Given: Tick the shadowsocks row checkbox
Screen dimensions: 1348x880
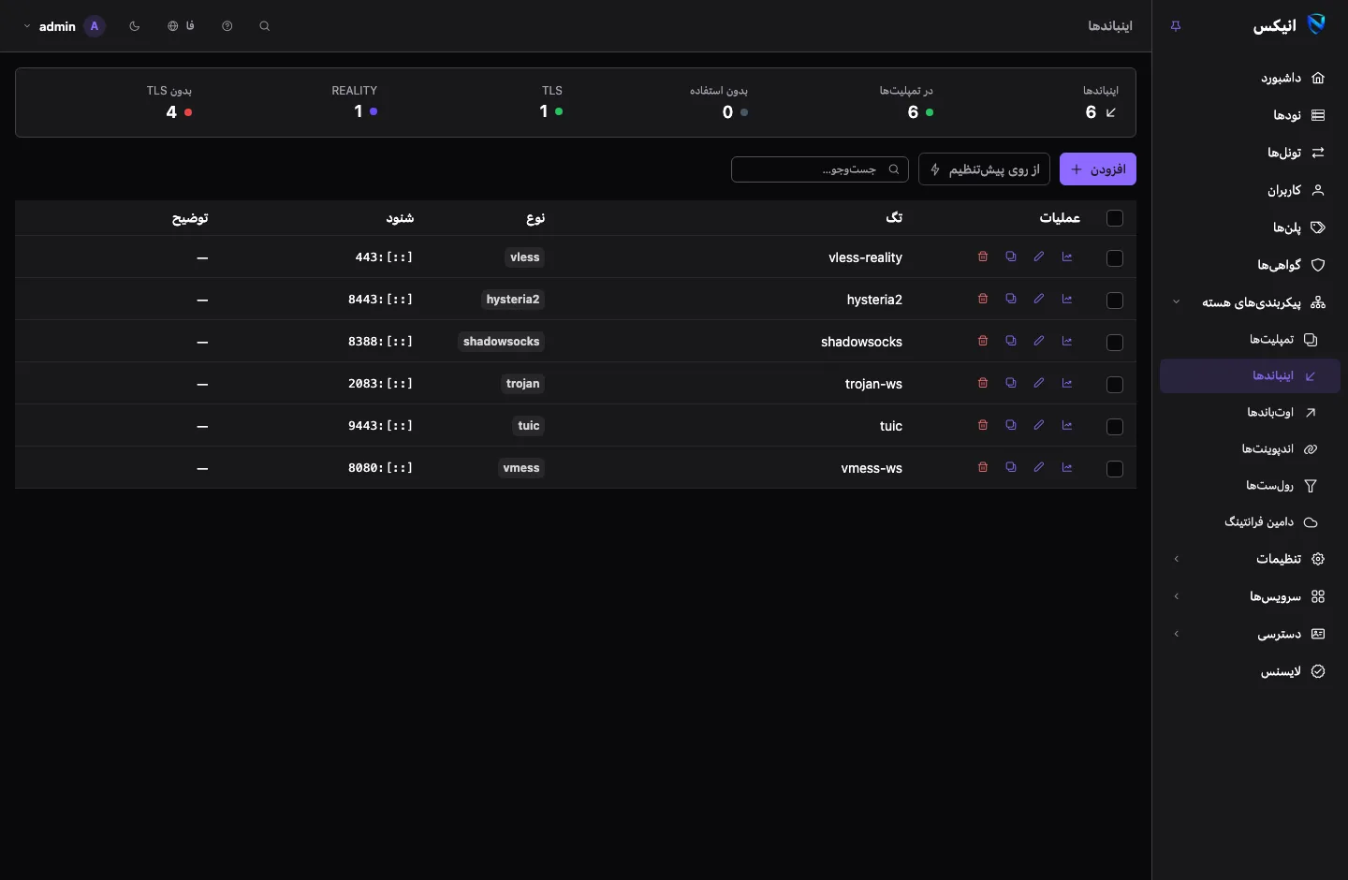Looking at the screenshot, I should coord(1115,343).
